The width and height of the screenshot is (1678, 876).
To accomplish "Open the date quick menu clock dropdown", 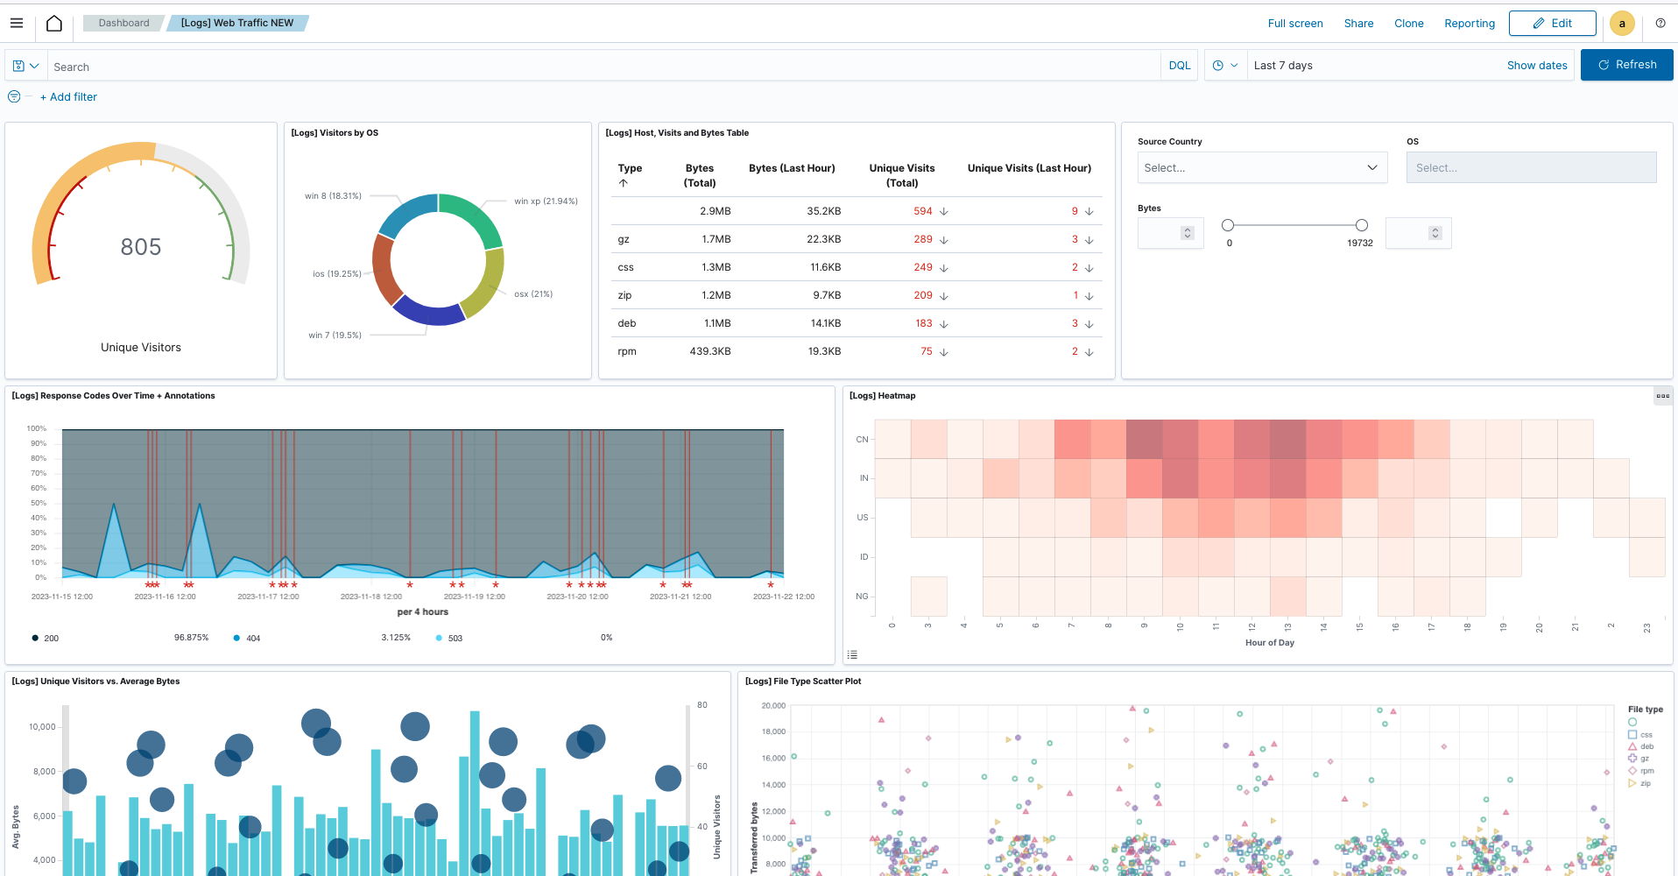I will coord(1224,66).
